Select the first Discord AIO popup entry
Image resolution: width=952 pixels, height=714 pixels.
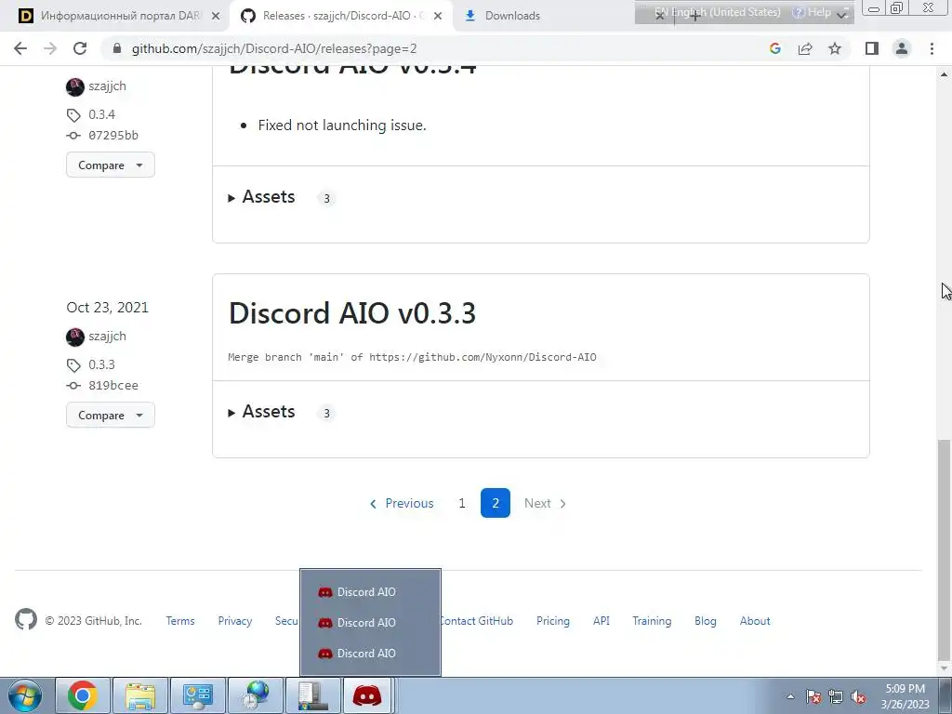pyautogui.click(x=370, y=592)
